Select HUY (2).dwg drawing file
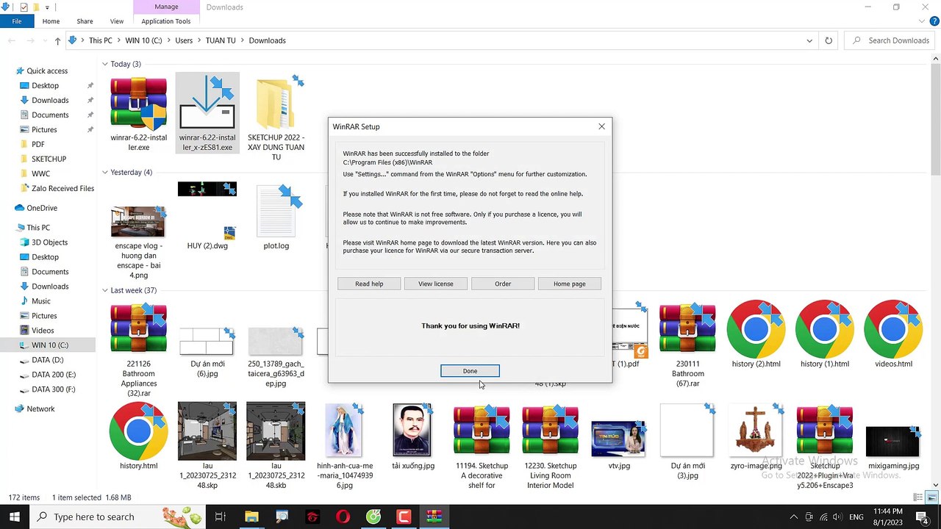This screenshot has height=529, width=941. click(x=207, y=212)
